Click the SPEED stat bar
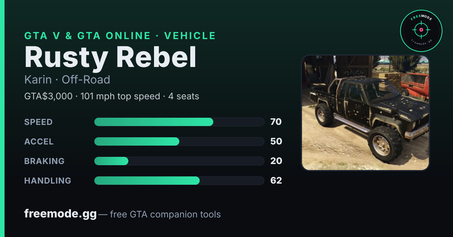The height and width of the screenshot is (237, 453). pyautogui.click(x=179, y=122)
